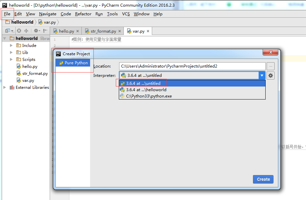Switch to the var.py editor tab
The image size is (306, 200).
[x=138, y=31]
